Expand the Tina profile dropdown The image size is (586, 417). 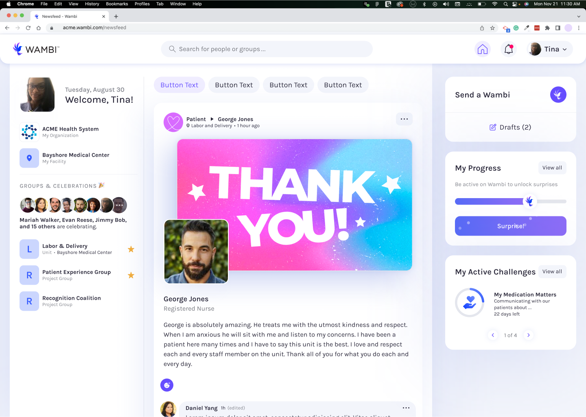tap(550, 49)
